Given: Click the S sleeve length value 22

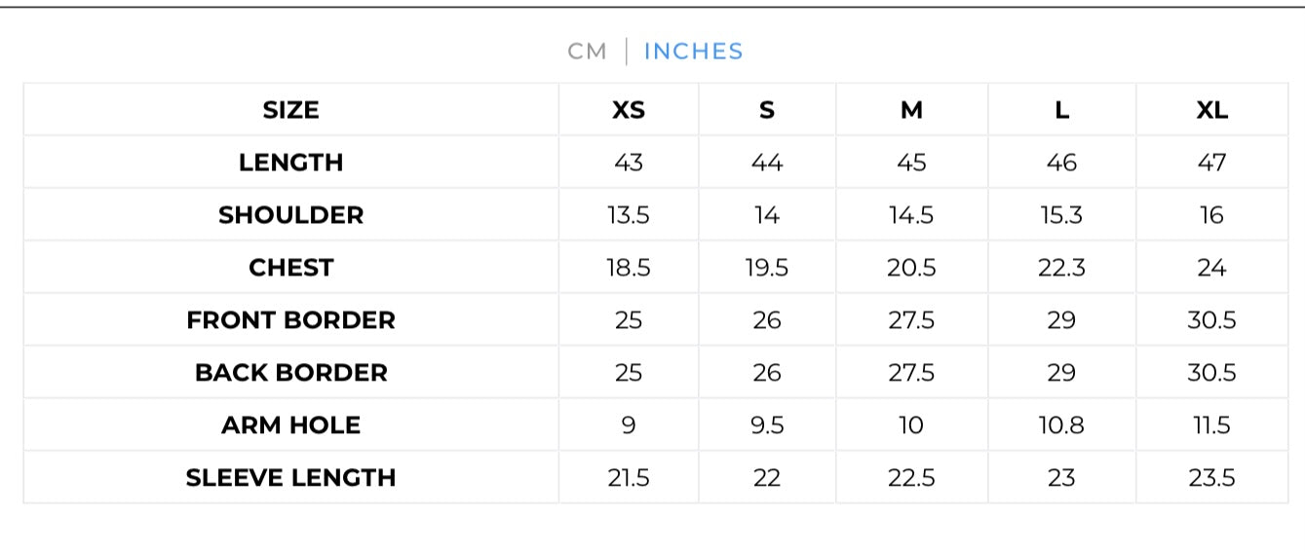Looking at the screenshot, I should (767, 478).
